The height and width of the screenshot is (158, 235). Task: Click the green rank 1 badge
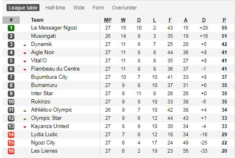[x=11, y=28]
